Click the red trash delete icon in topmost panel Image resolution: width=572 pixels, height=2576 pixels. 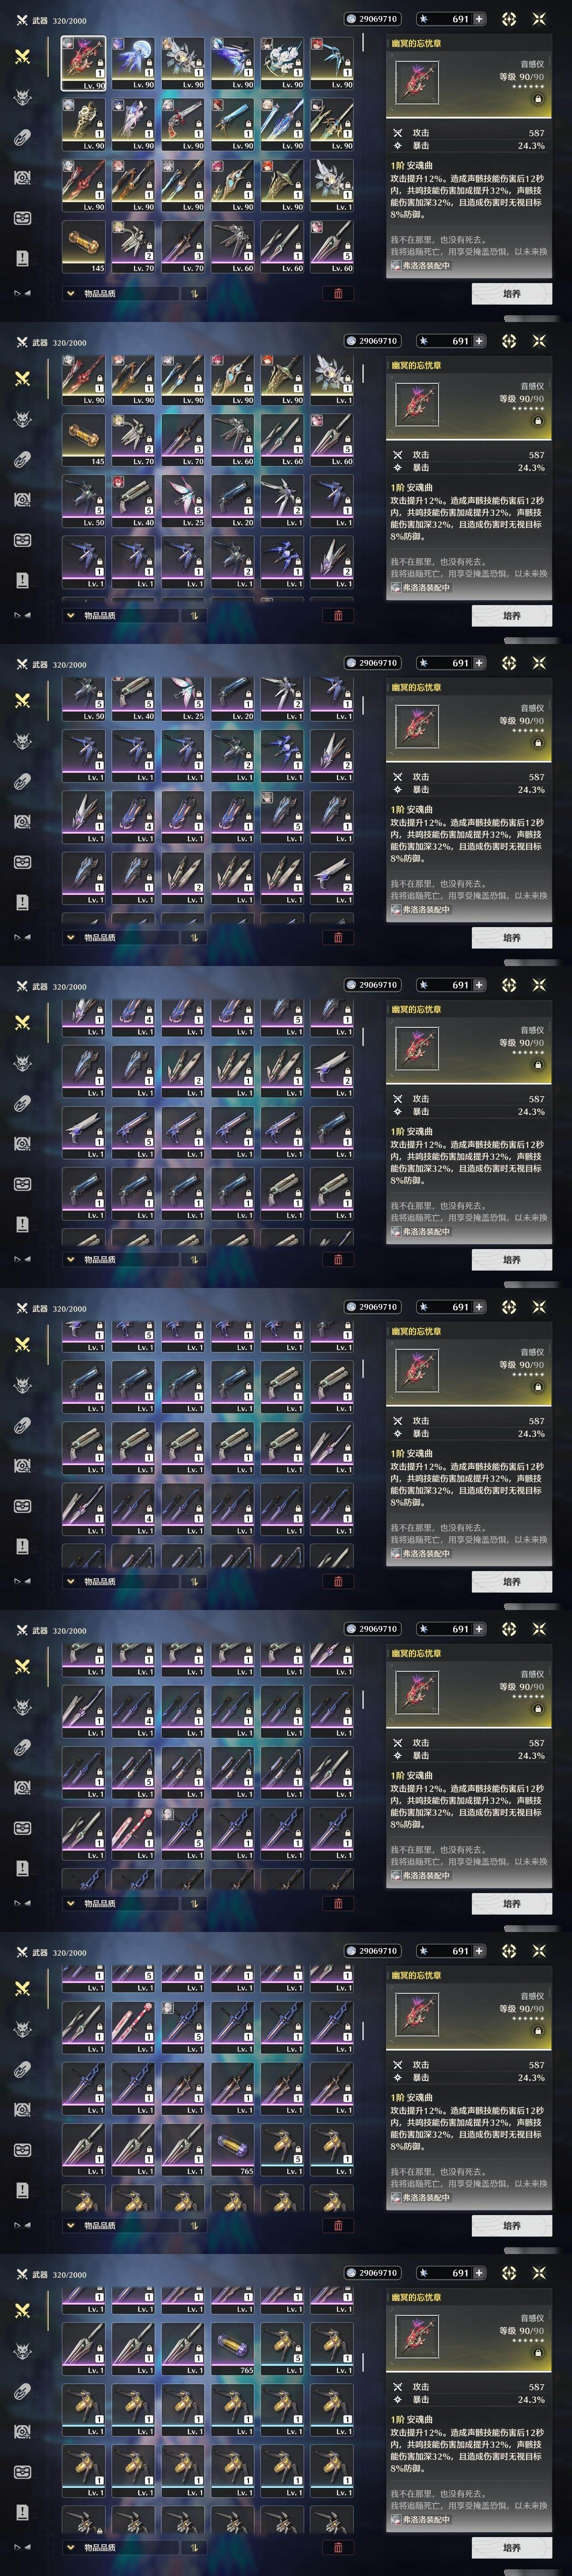338,294
